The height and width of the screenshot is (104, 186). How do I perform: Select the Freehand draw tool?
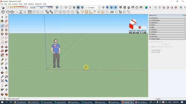(6, 26)
